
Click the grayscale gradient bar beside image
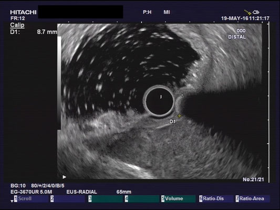point(59,83)
